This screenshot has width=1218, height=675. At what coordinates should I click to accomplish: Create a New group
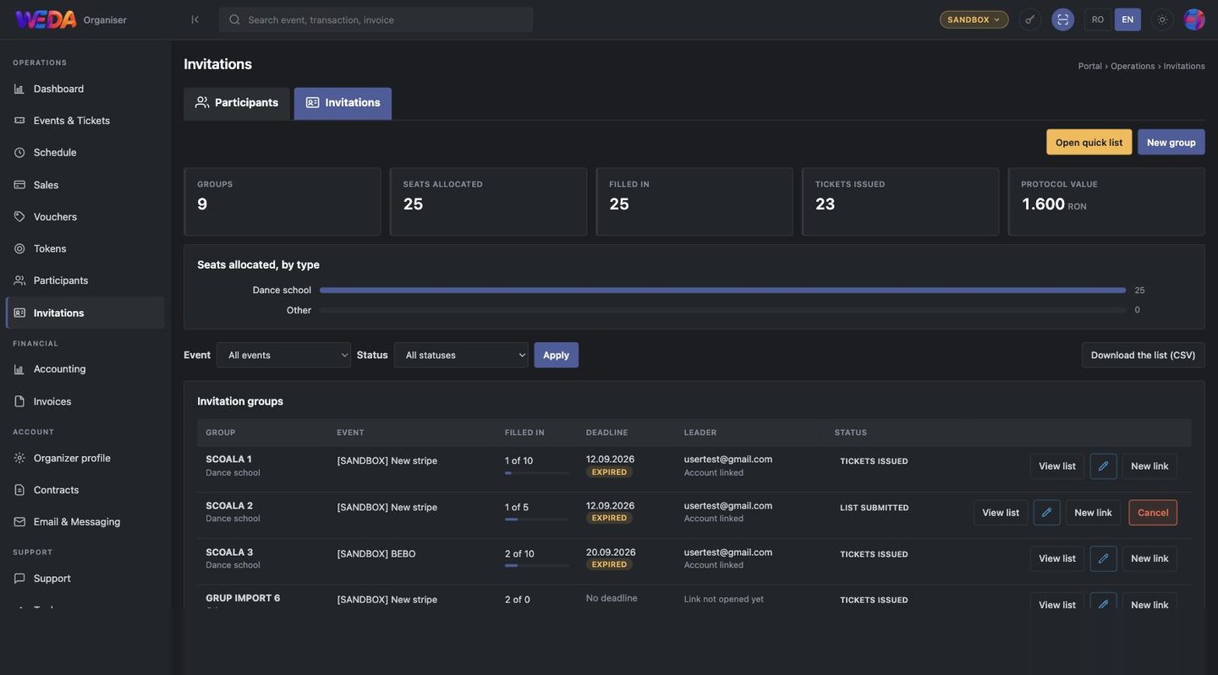point(1171,142)
